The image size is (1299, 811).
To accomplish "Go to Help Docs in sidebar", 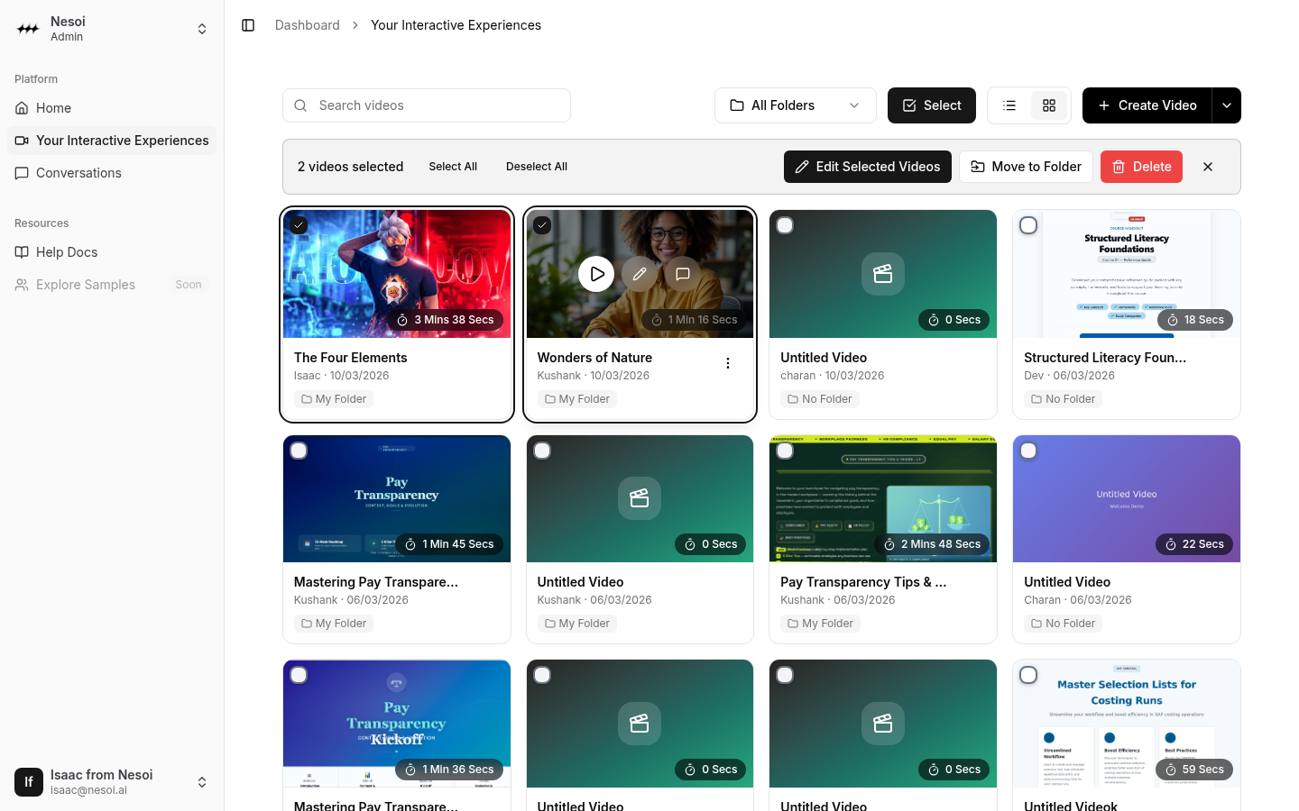I will [67, 252].
